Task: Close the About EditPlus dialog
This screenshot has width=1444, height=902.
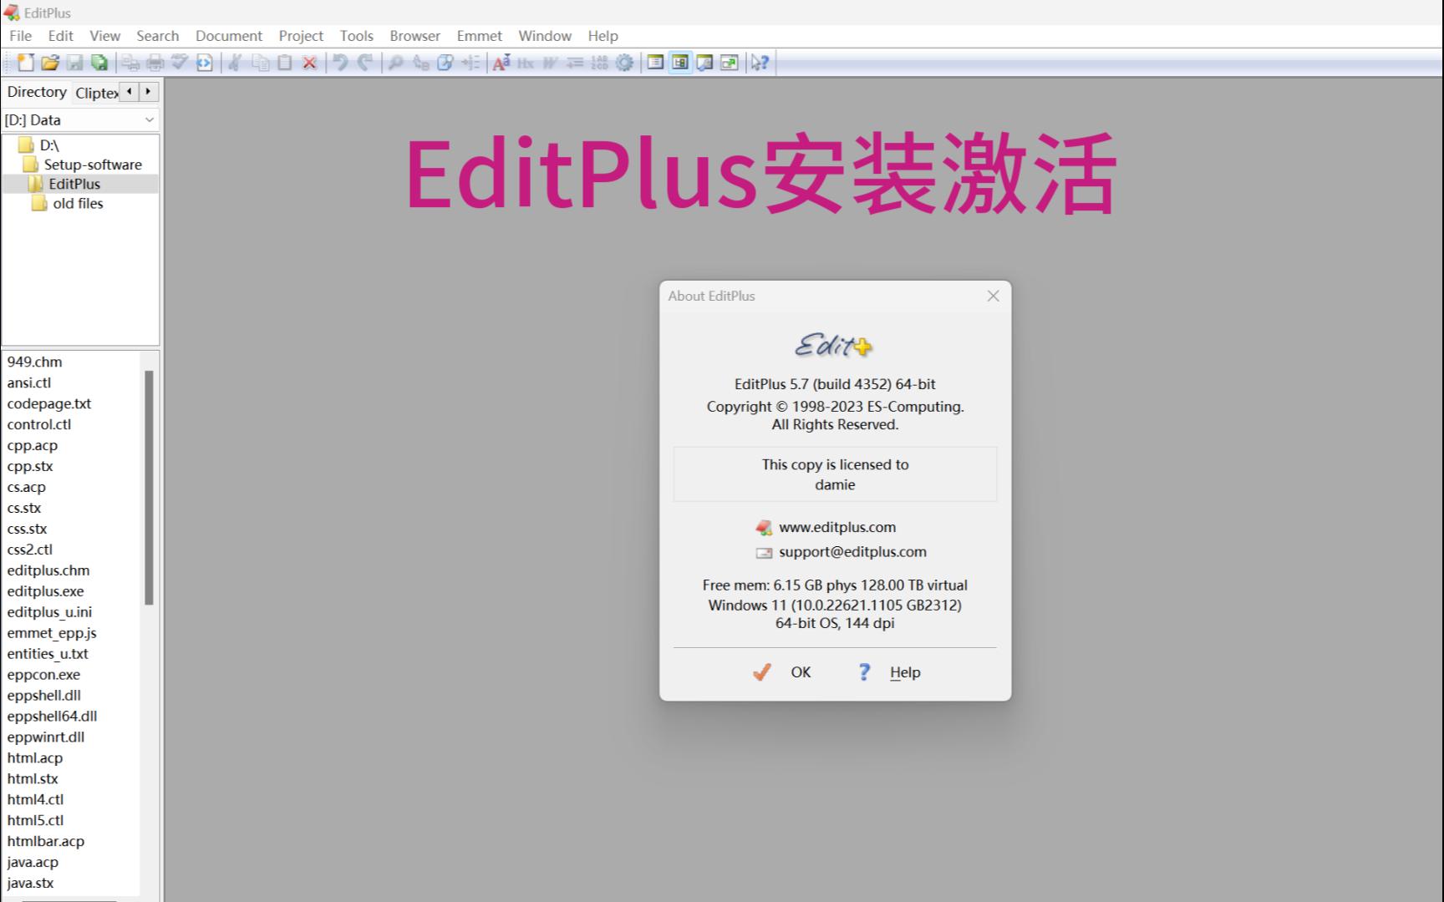Action: [x=993, y=296]
